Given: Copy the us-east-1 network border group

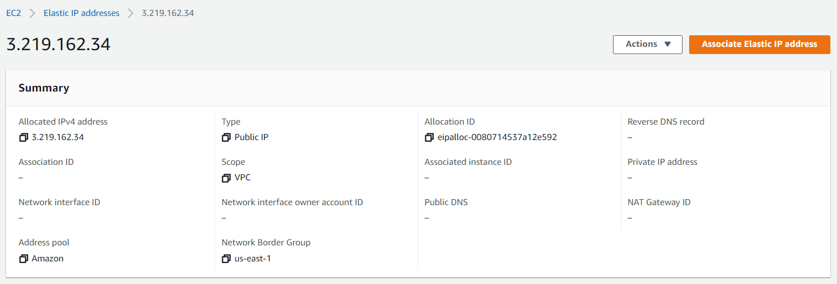Looking at the screenshot, I should (x=226, y=258).
